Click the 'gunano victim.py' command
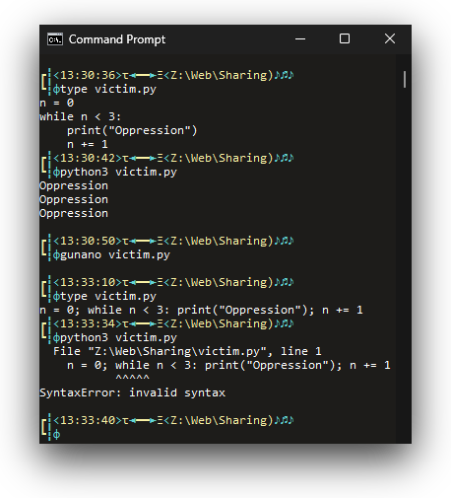 tap(115, 254)
